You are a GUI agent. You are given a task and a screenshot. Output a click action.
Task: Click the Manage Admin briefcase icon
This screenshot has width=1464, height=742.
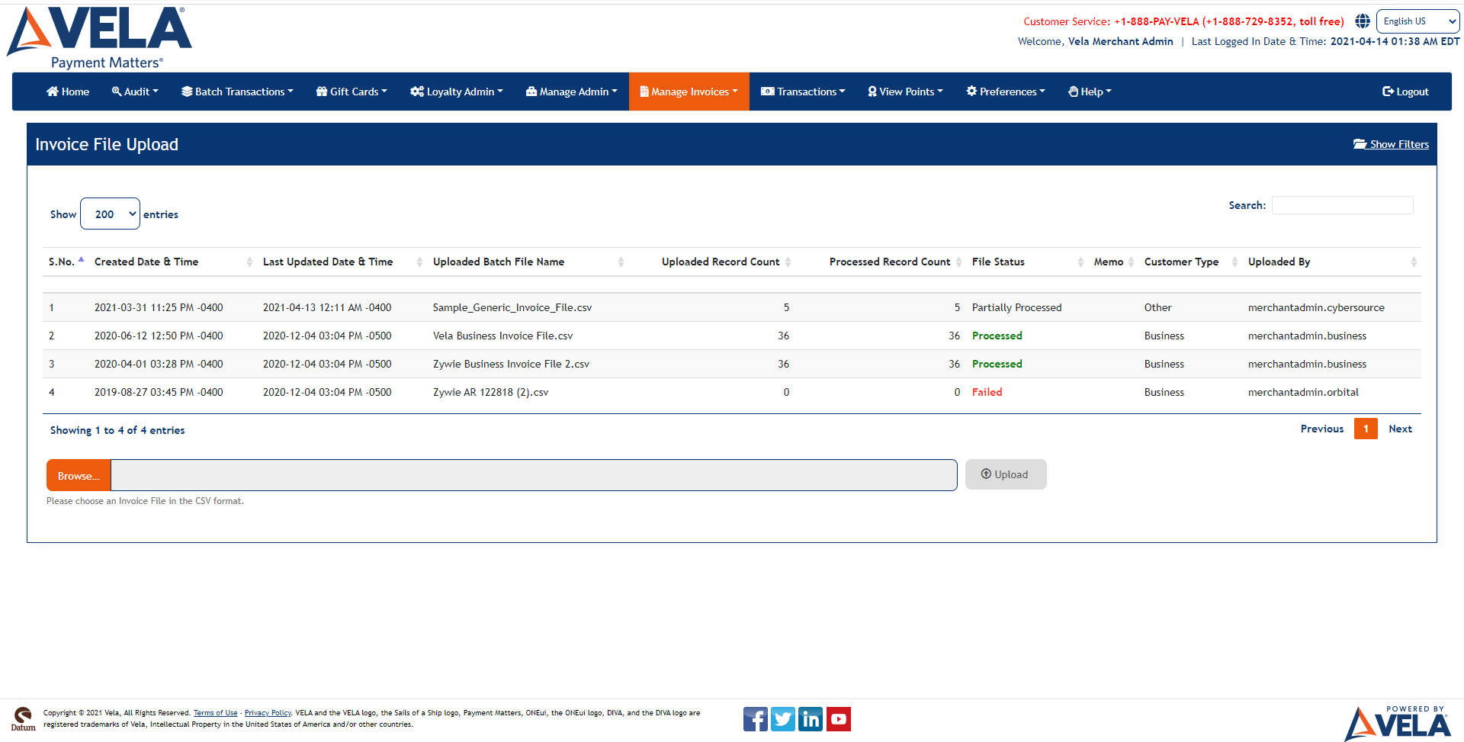531,92
